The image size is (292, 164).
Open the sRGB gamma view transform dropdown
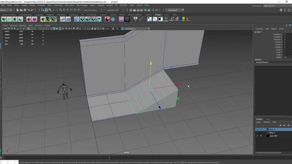137,29
